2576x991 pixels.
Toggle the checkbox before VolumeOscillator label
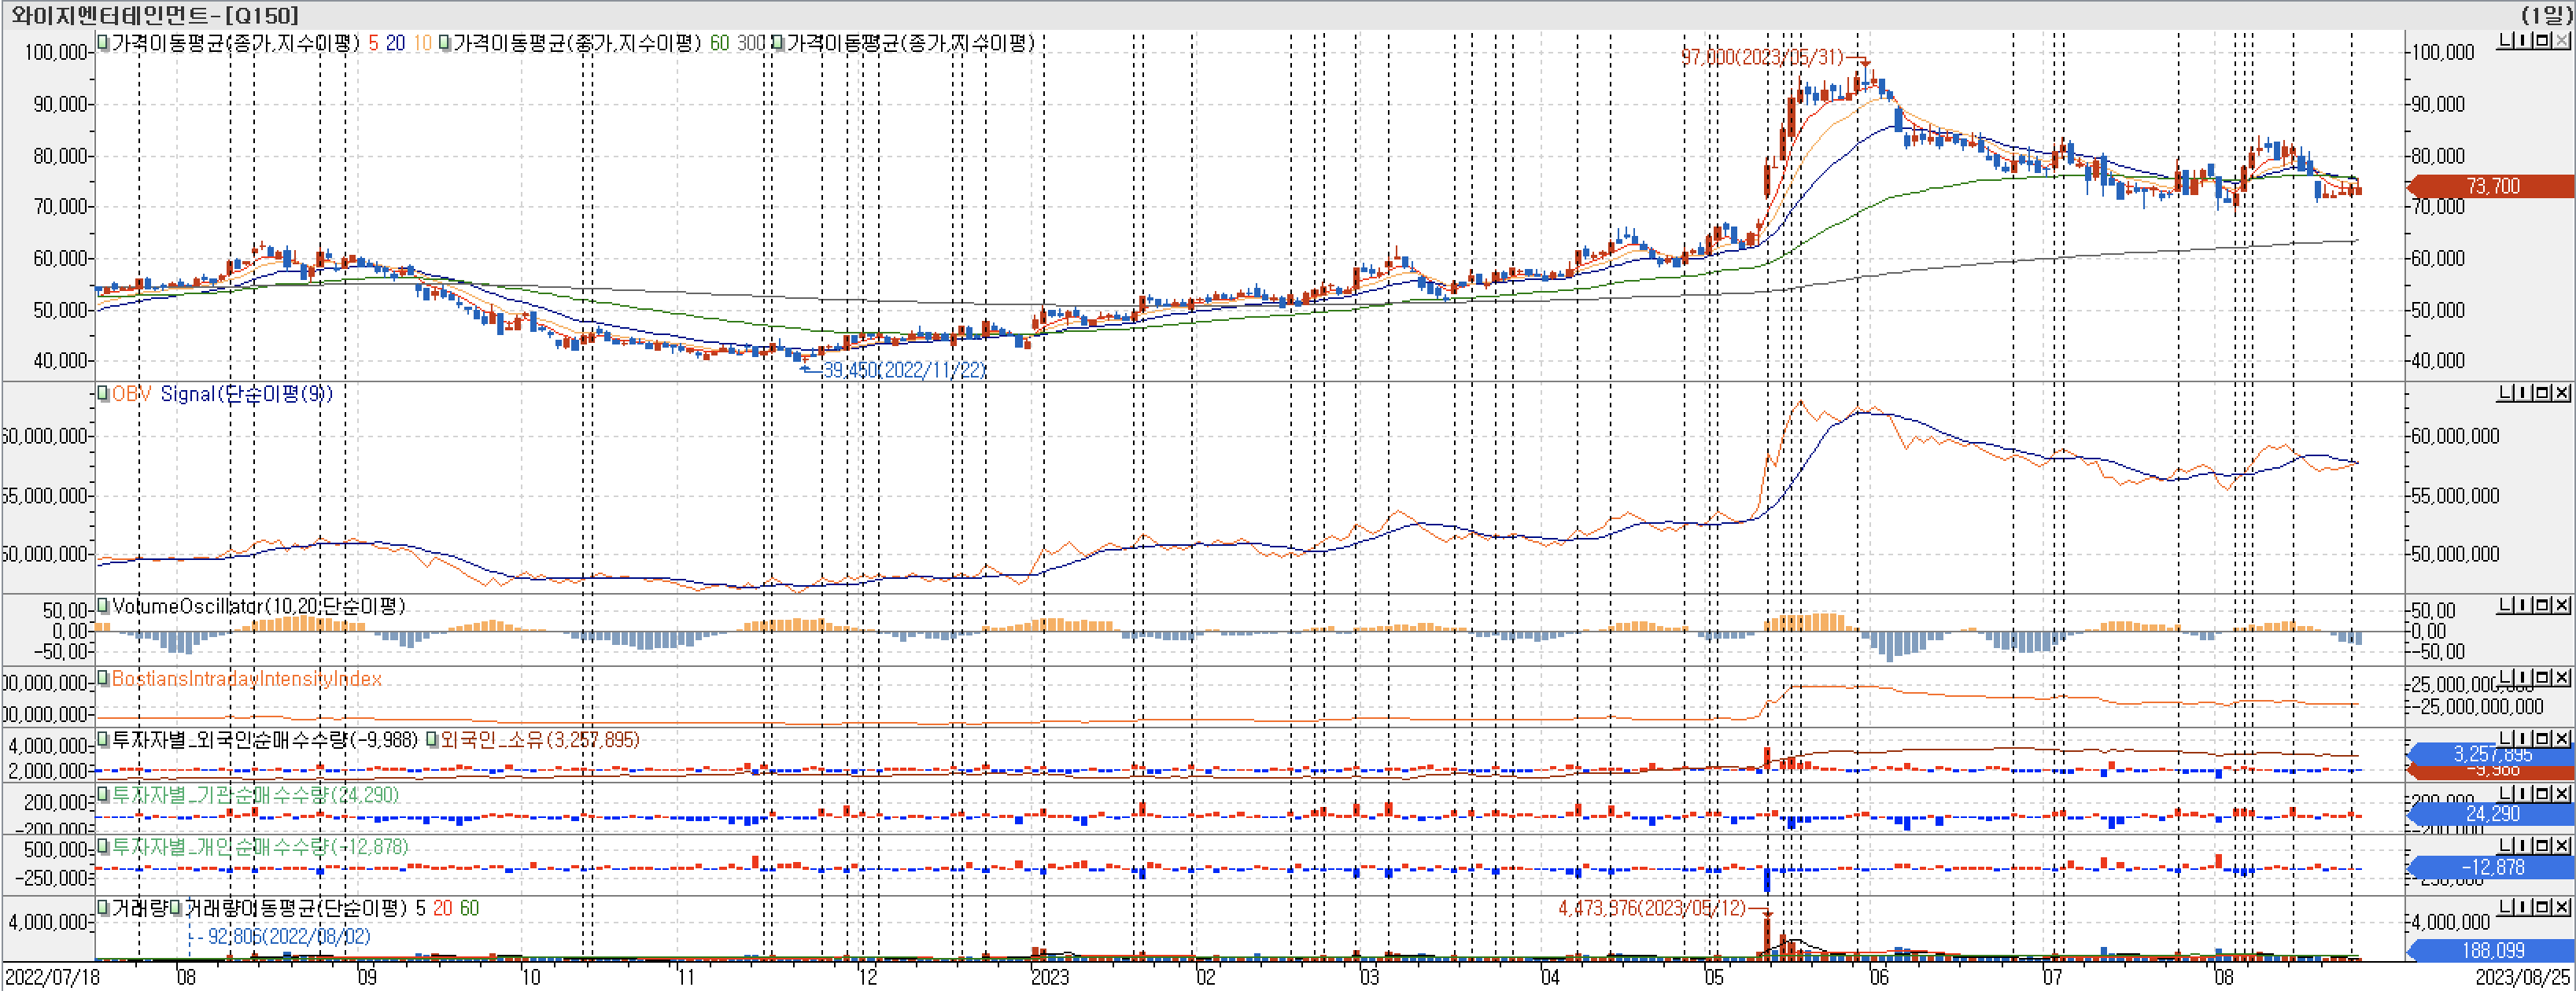(103, 606)
